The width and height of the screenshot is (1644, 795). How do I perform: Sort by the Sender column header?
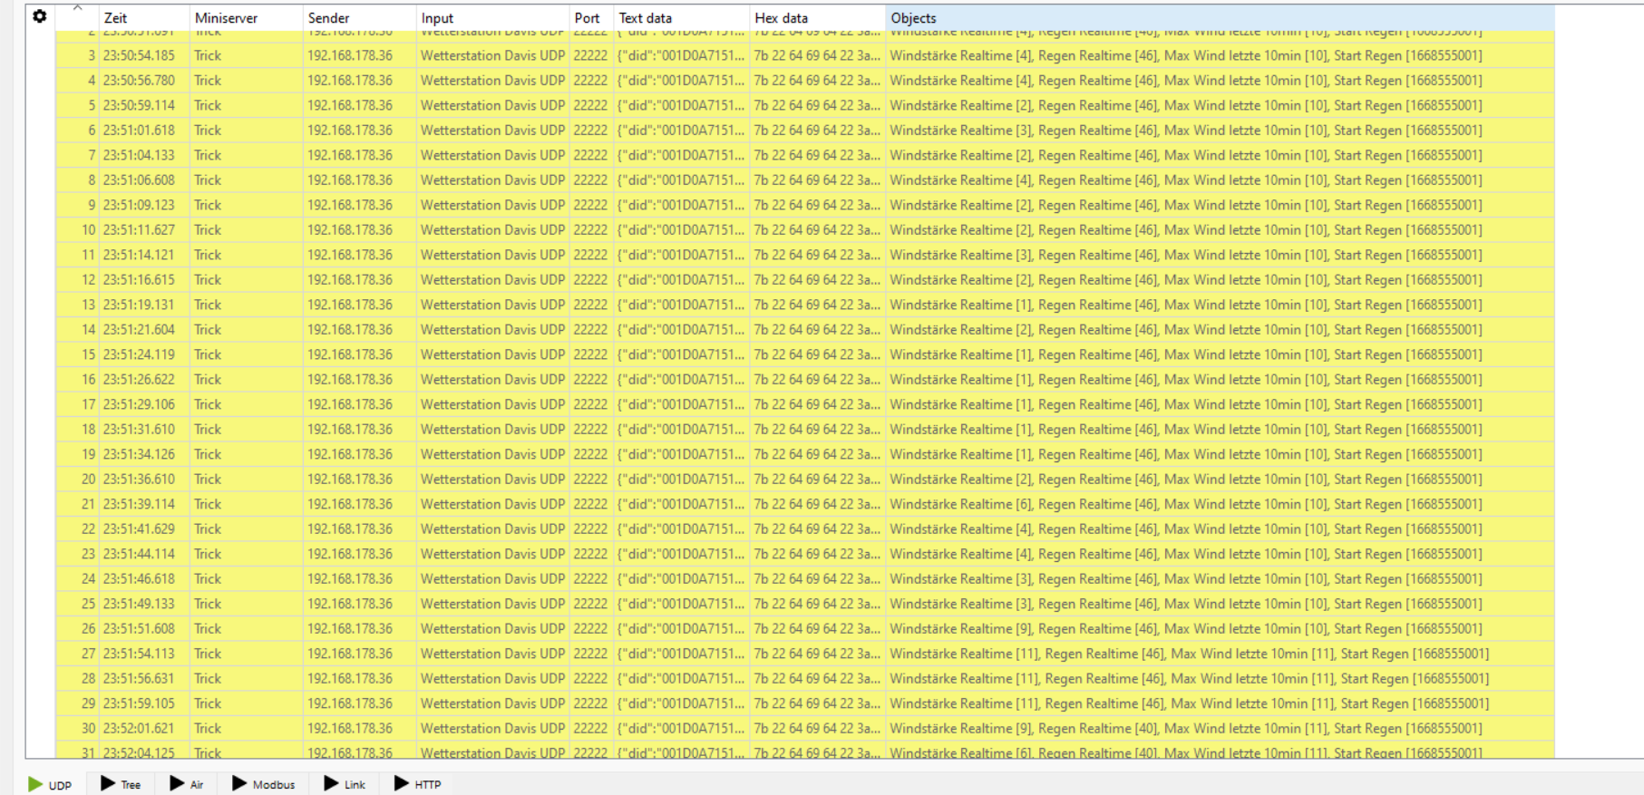(x=359, y=18)
